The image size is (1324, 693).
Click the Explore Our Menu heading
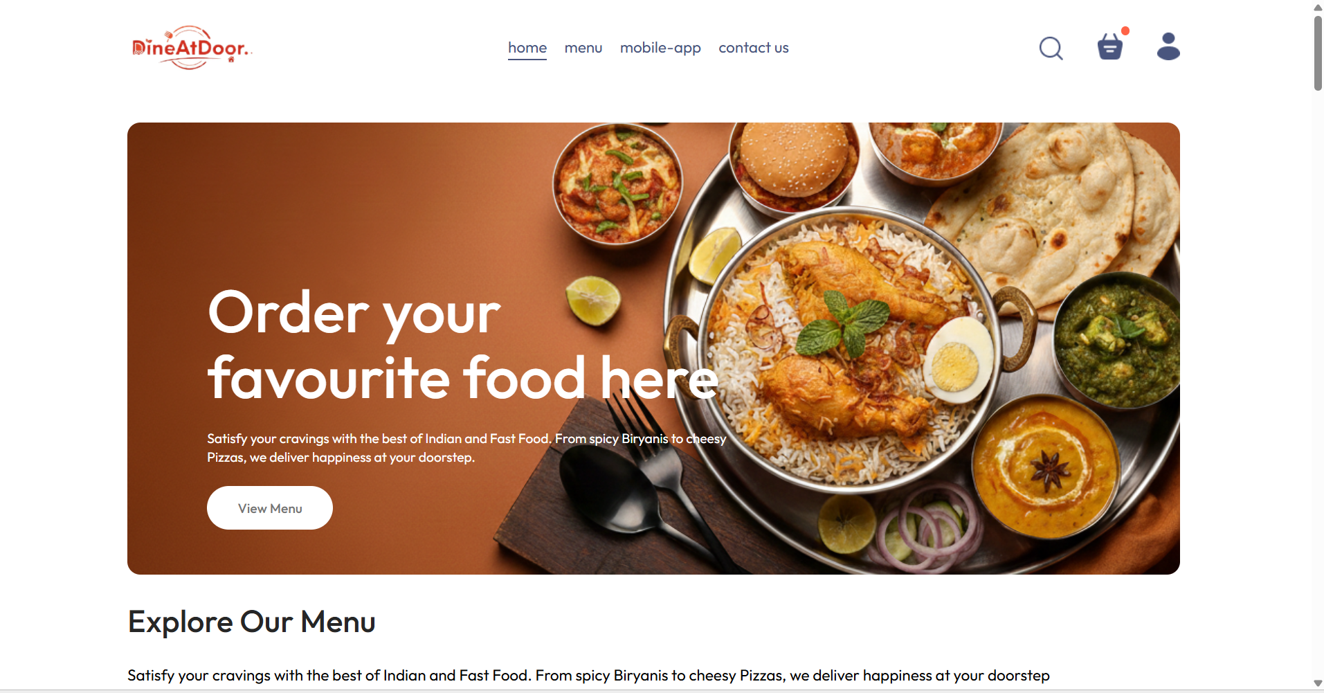pos(252,622)
